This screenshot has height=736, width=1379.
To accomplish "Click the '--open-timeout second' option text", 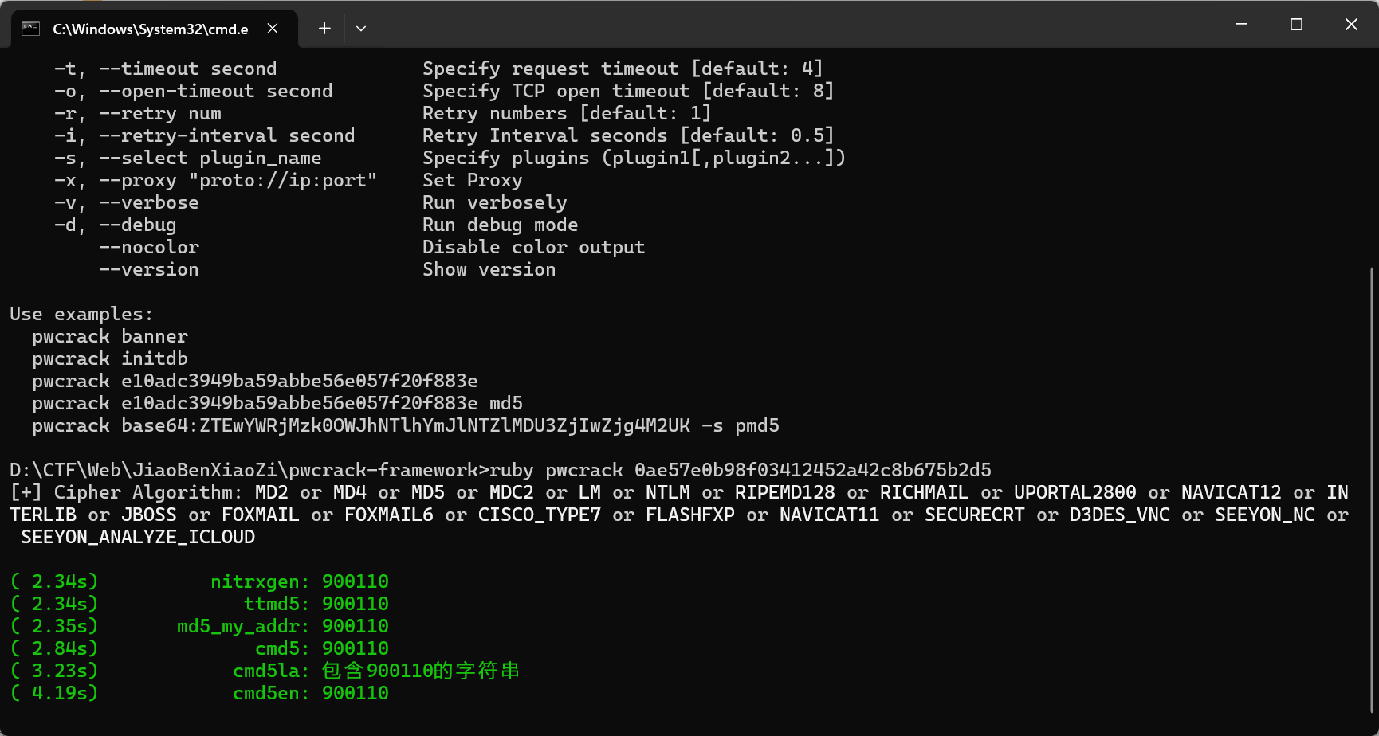I will pyautogui.click(x=216, y=92).
